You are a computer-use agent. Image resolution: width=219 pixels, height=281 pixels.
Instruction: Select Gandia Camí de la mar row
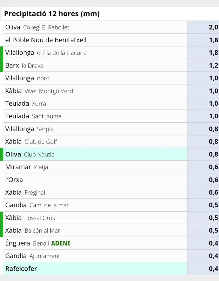[x=111, y=205]
